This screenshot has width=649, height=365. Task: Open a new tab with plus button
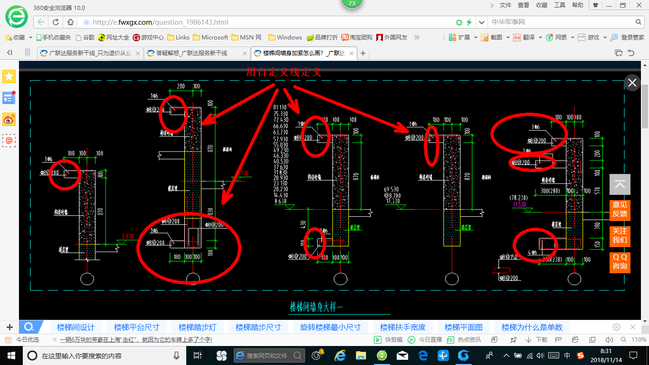[363, 53]
